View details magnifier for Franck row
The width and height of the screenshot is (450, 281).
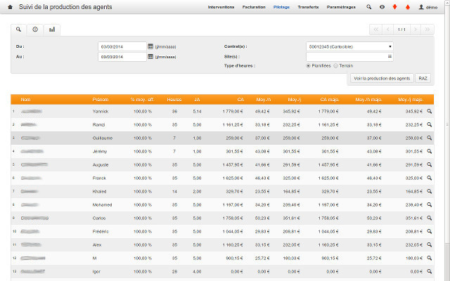click(430, 178)
